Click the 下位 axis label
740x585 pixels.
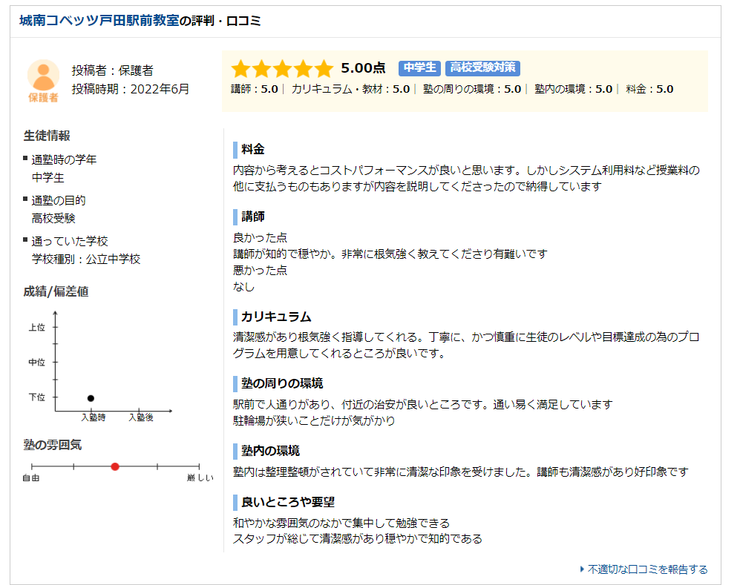(x=37, y=397)
